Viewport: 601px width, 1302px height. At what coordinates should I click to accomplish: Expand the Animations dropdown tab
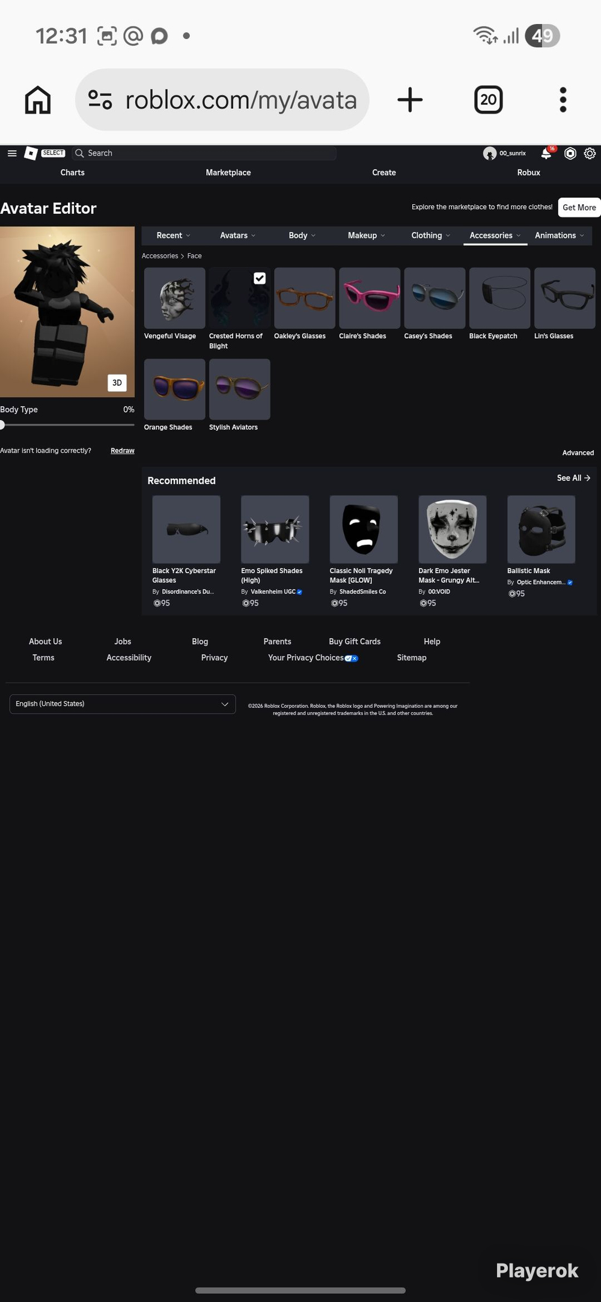tap(560, 236)
